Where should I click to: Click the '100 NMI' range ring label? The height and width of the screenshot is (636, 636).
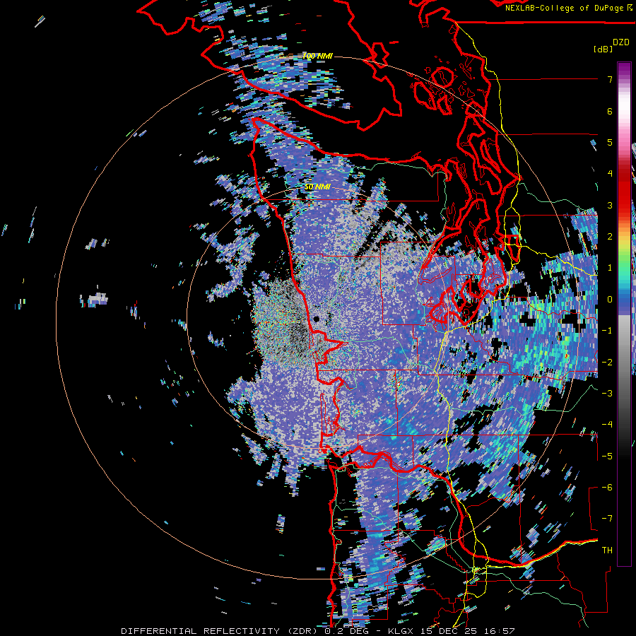point(317,56)
